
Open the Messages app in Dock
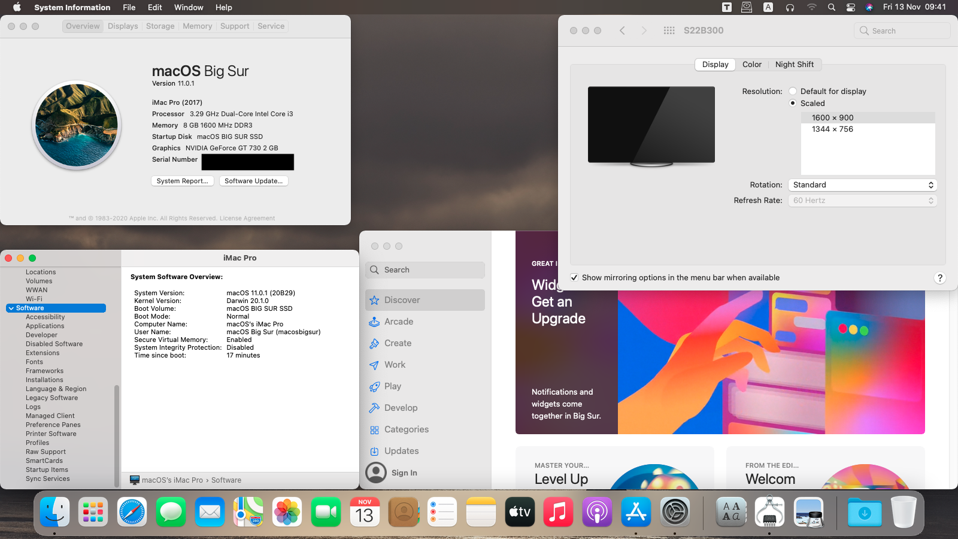[x=171, y=512]
